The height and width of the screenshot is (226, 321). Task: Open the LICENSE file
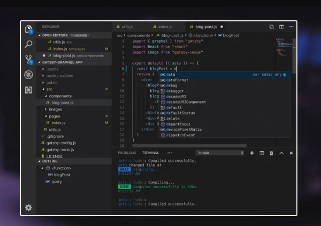tap(74, 156)
